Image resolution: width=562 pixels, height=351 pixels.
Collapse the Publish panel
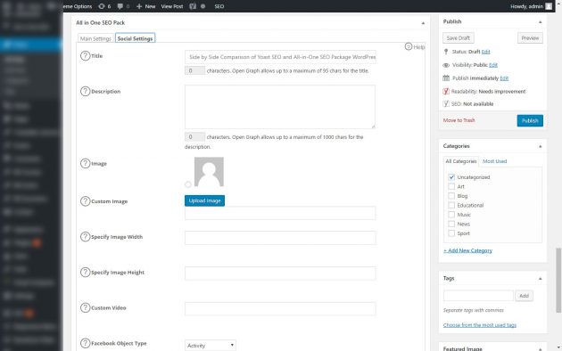coord(540,21)
